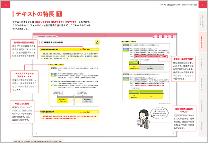Click the red-outlined sentence in case study 2
The width and height of the screenshot is (208, 143).
[151, 57]
